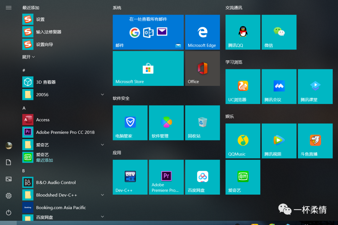Open Pictures from Start sidebar
The width and height of the screenshot is (338, 225).
[9, 179]
